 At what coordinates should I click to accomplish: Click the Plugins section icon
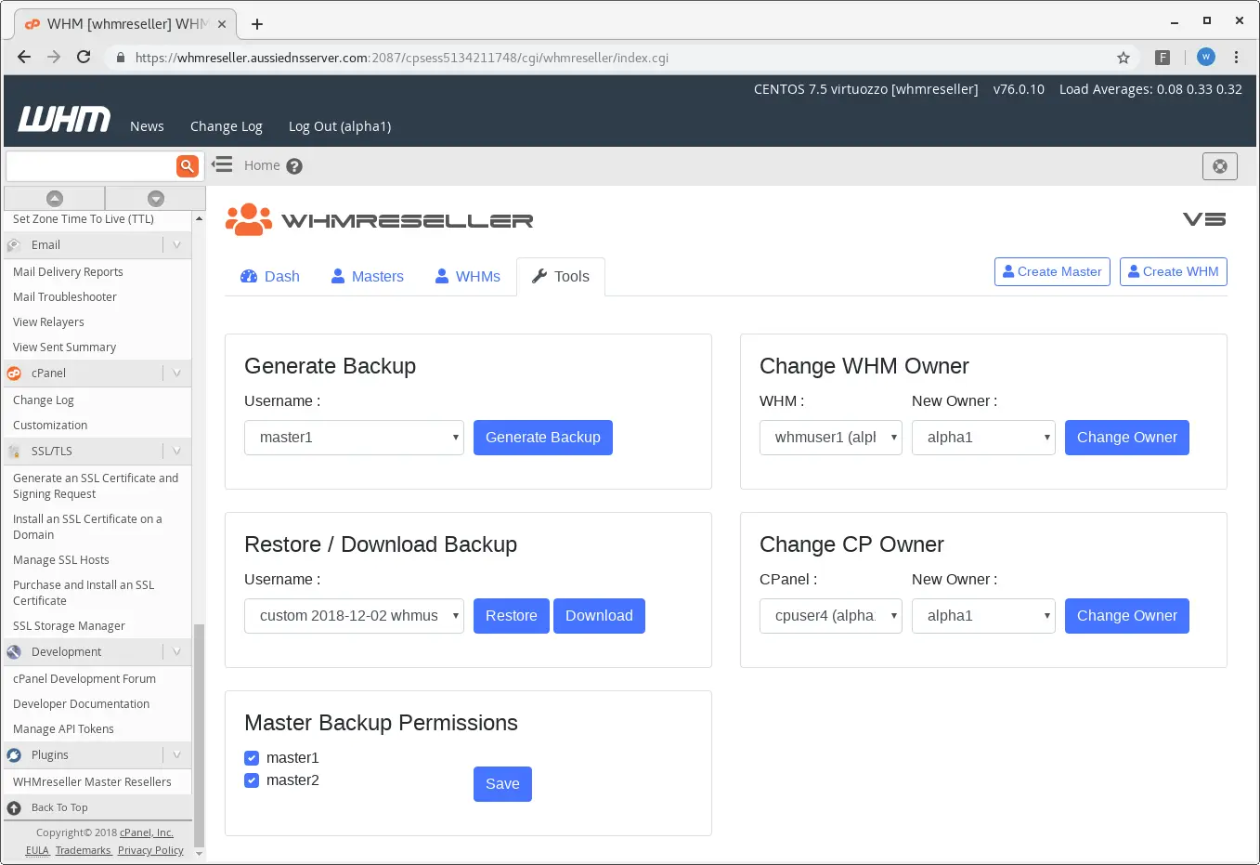(x=14, y=755)
